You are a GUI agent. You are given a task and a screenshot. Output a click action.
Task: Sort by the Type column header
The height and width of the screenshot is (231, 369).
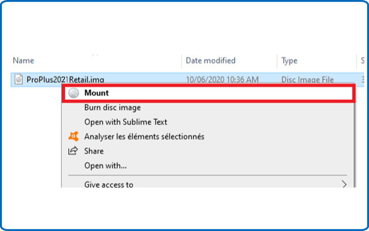point(289,61)
